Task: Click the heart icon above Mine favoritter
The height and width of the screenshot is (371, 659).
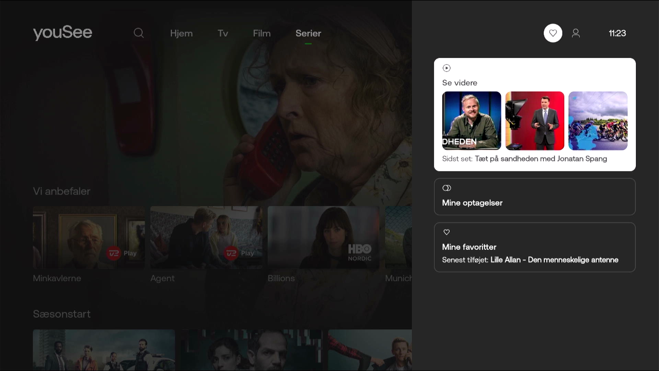Action: (x=447, y=232)
